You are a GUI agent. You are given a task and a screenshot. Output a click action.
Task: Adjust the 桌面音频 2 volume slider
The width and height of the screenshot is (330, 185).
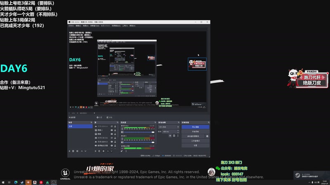139,142
